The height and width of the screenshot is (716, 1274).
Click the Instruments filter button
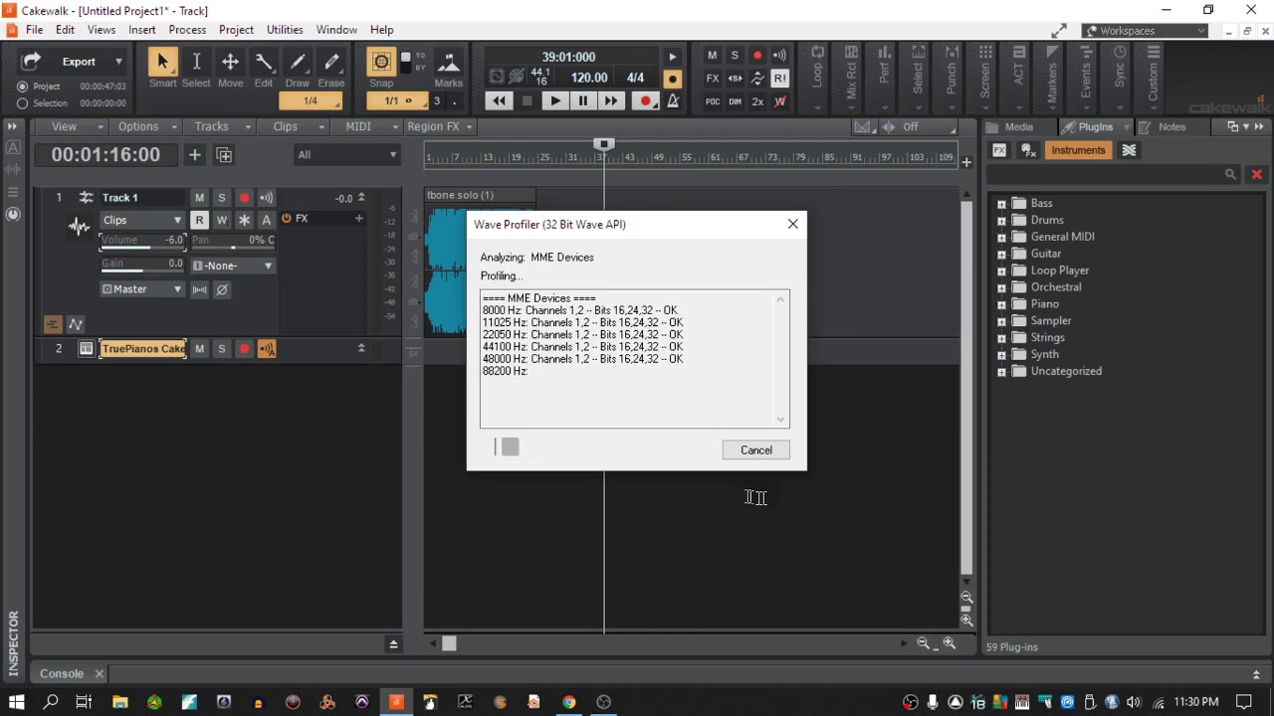tap(1078, 150)
